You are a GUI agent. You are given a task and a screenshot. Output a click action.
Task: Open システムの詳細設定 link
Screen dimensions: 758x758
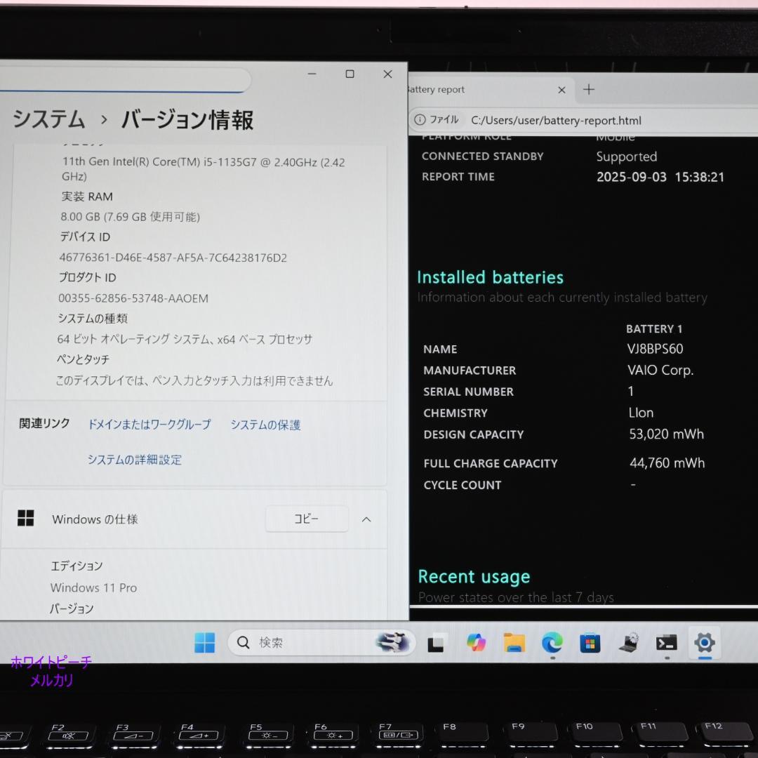tap(135, 460)
